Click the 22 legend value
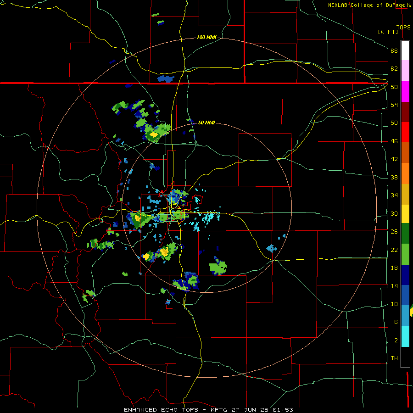The image size is (413, 413). [x=394, y=250]
